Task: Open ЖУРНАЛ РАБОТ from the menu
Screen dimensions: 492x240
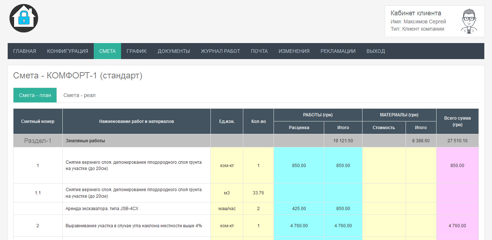Action: click(220, 51)
